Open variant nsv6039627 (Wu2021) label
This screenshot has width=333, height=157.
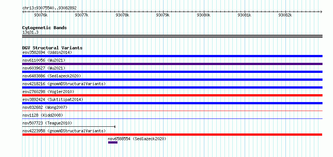[44, 68]
